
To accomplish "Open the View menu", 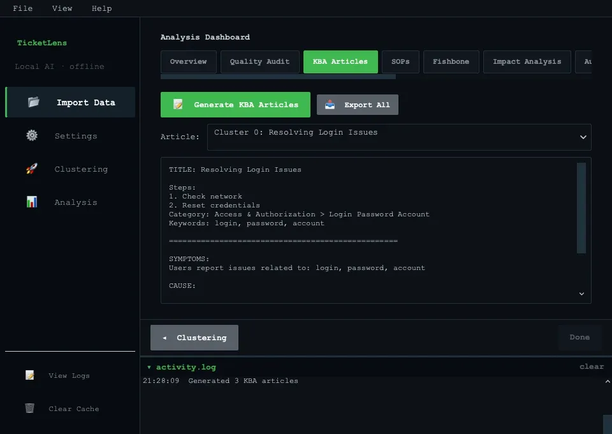I will click(62, 8).
